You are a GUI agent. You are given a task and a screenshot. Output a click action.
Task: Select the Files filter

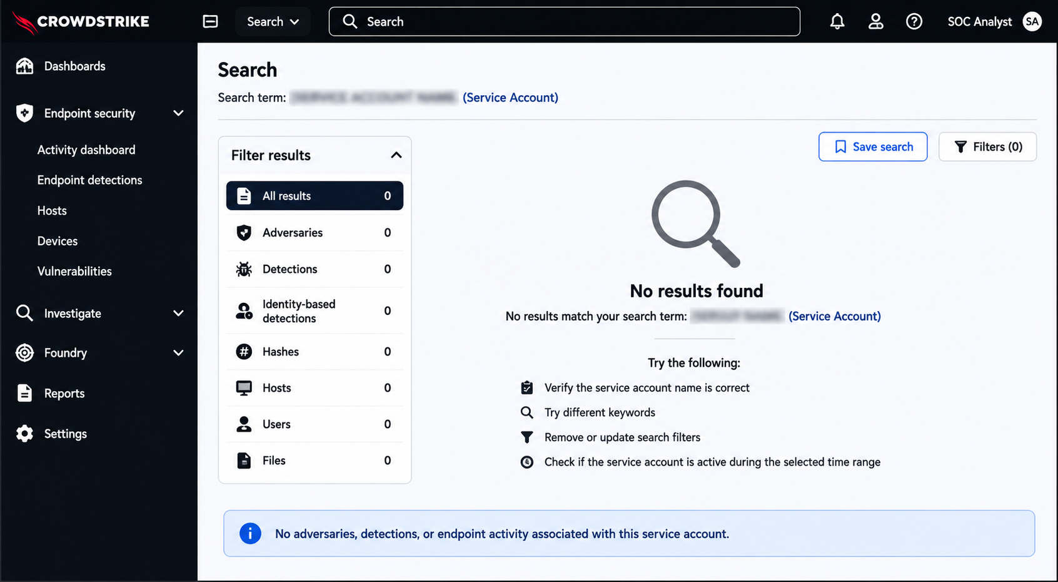315,461
